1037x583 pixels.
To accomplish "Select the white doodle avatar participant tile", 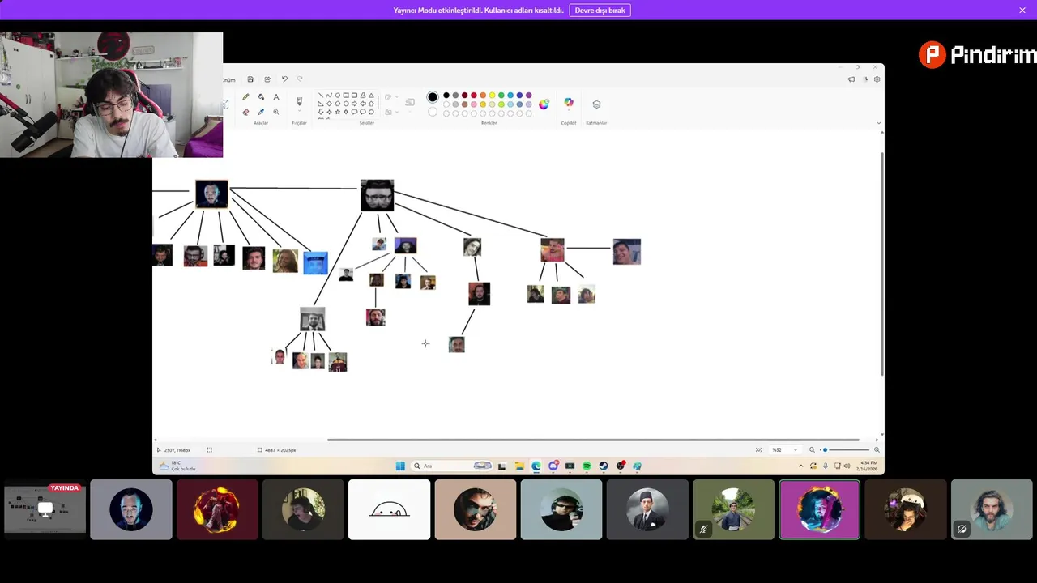I will 390,509.
